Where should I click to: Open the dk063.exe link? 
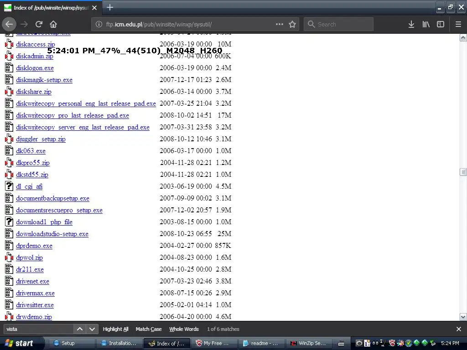[31, 151]
